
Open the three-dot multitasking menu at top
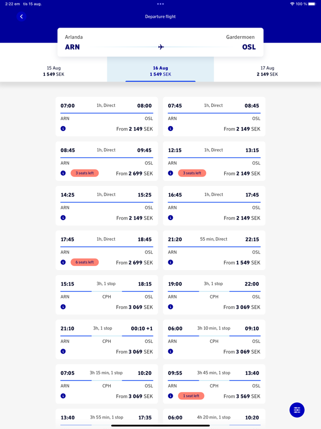160,4
